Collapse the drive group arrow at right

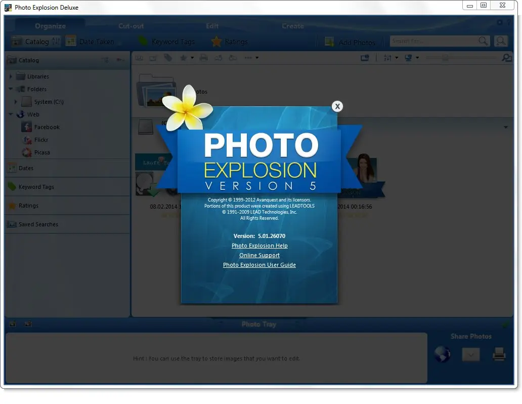tap(506, 127)
